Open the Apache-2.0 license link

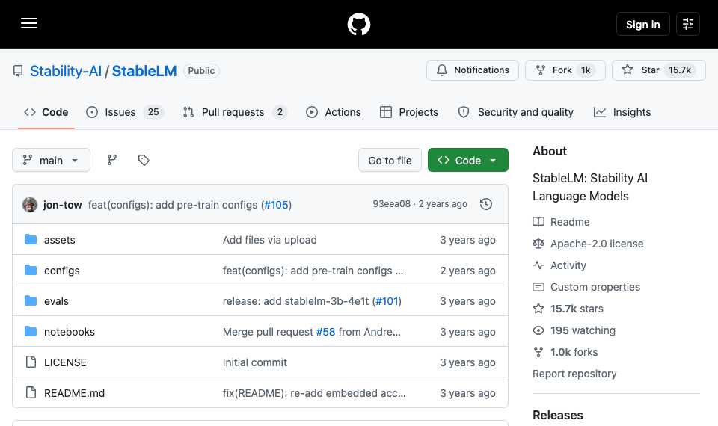point(597,244)
